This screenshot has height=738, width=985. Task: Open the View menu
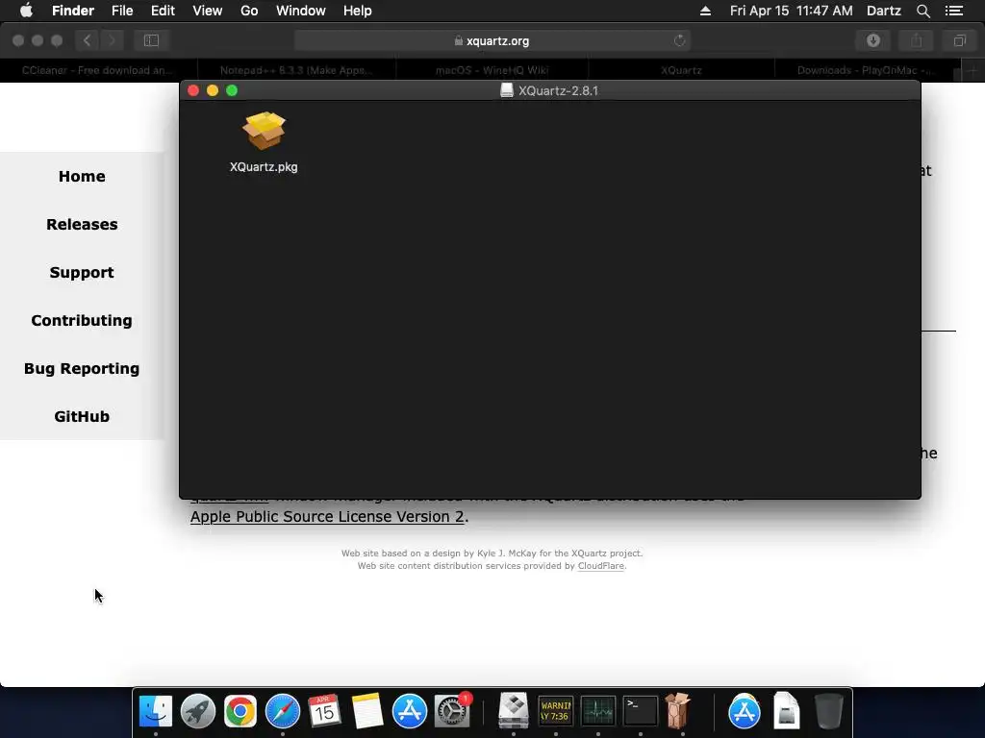point(208,11)
